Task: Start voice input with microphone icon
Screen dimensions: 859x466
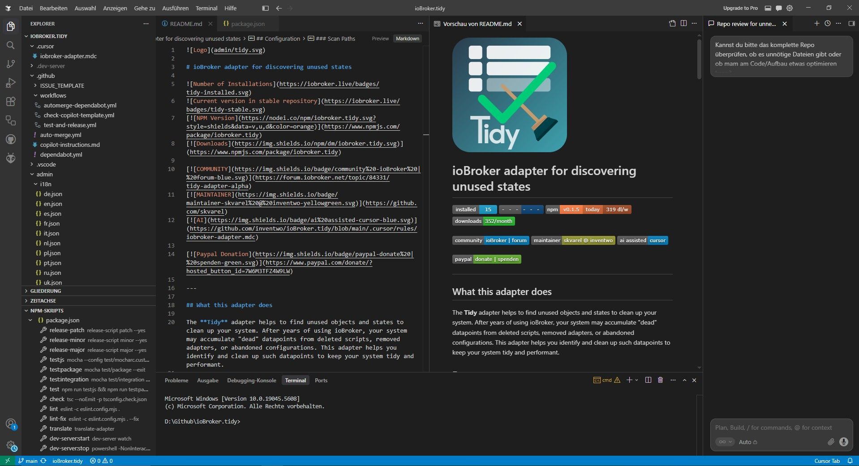Action: click(x=844, y=442)
